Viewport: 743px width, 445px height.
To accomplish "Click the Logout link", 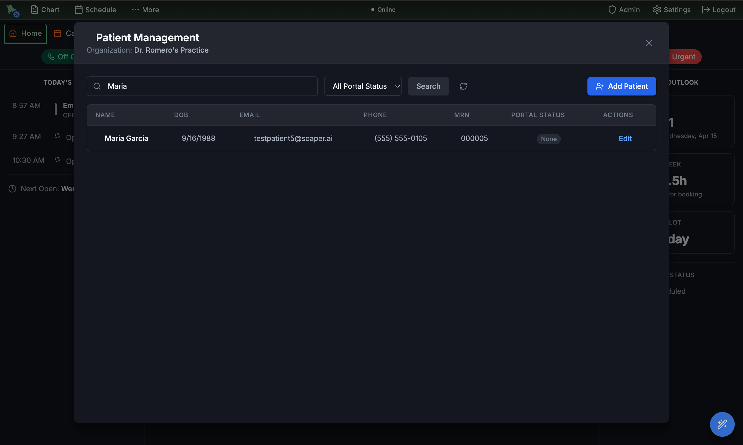I will (x=718, y=10).
